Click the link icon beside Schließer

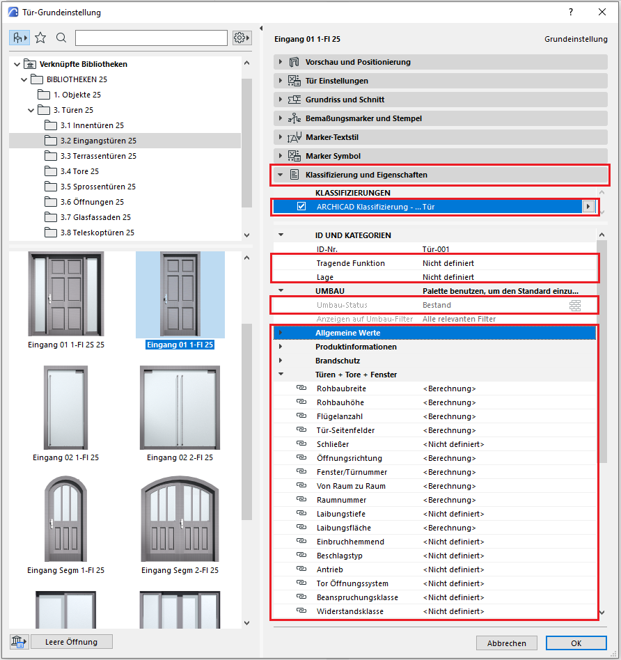(x=301, y=444)
